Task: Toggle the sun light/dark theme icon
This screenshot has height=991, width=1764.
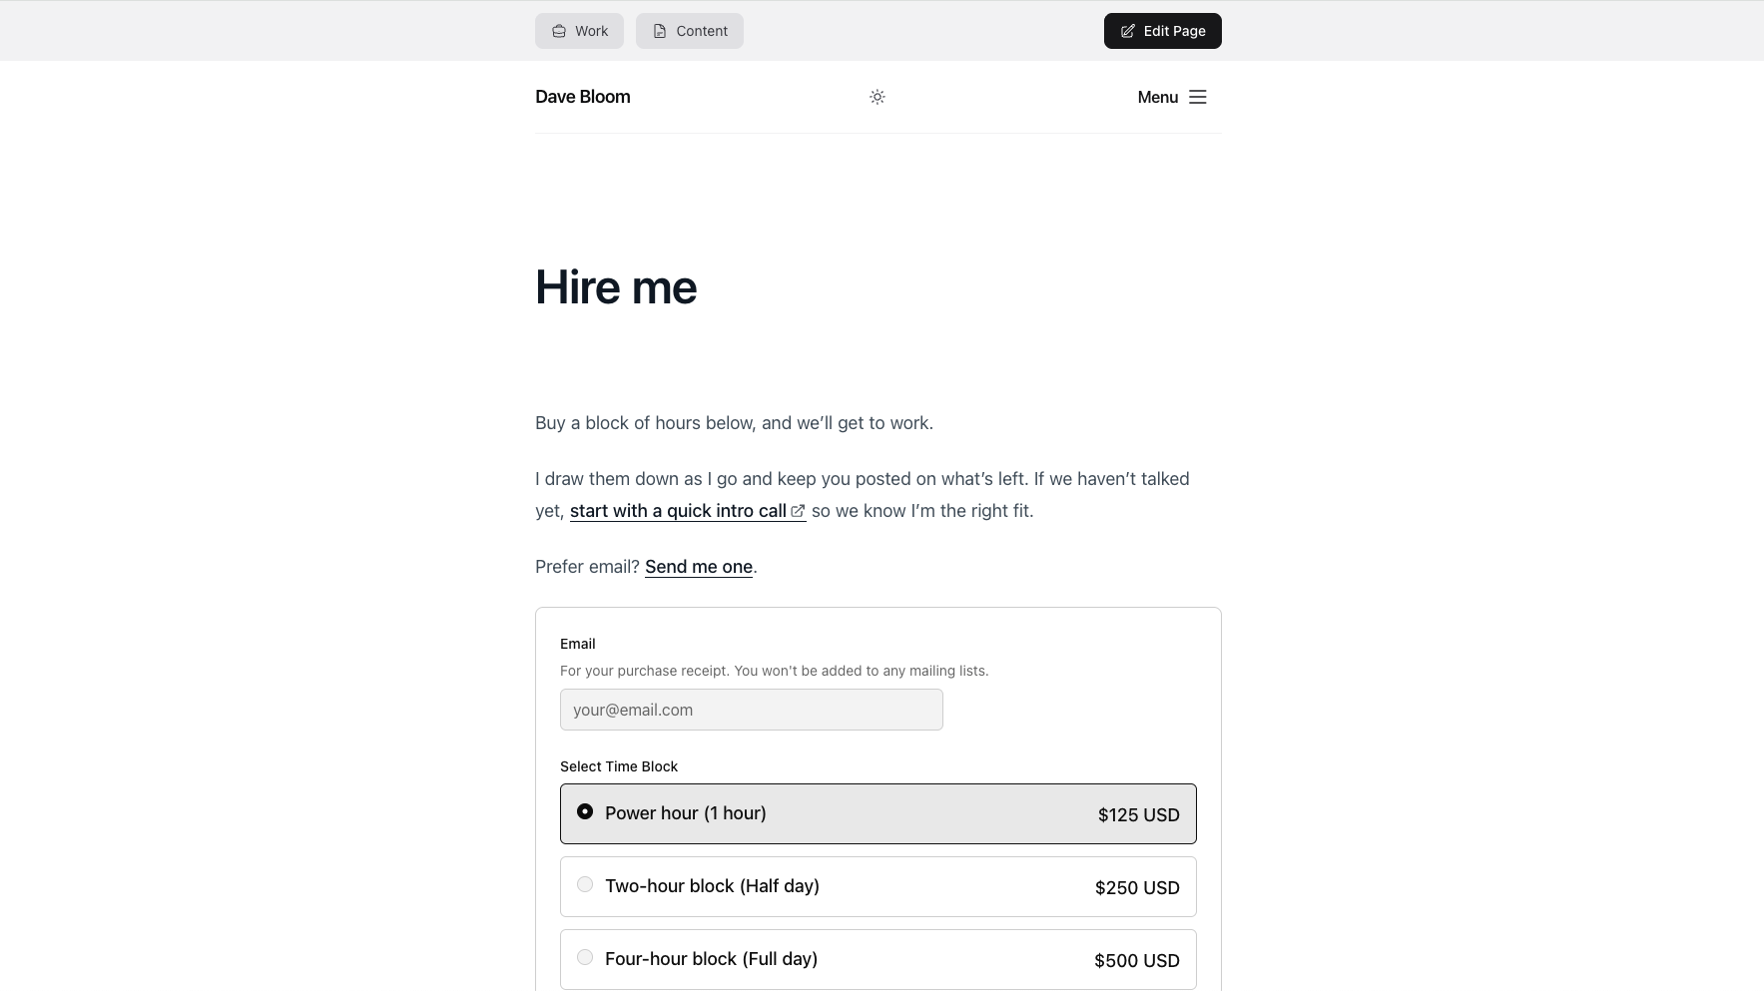Action: pyautogui.click(x=878, y=97)
